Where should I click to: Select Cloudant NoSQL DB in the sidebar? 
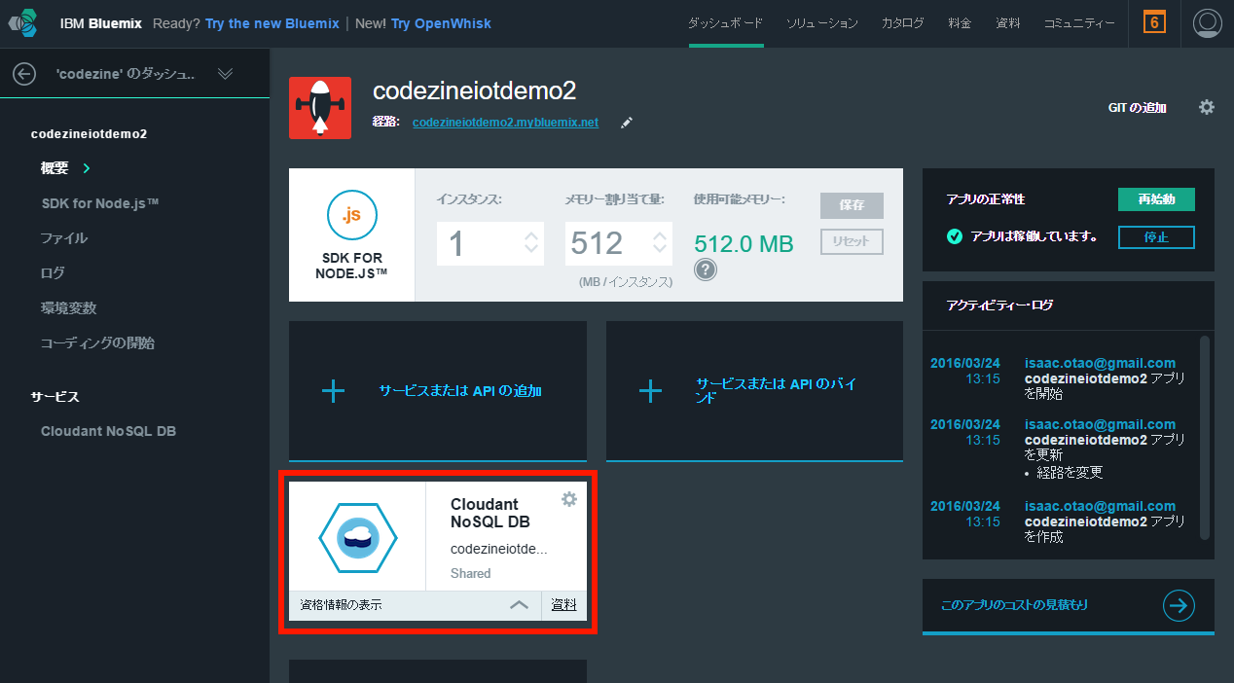pyautogui.click(x=108, y=431)
